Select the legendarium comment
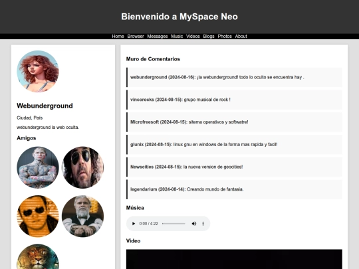 click(x=234, y=189)
